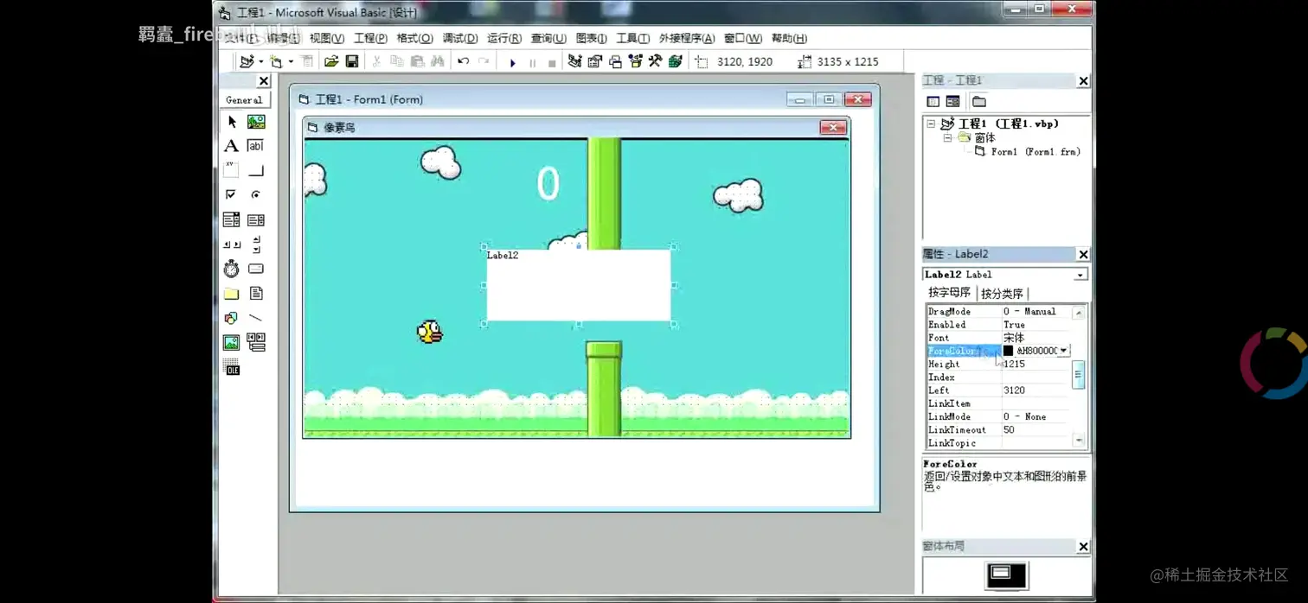Open the Data View Window icon
The width and height of the screenshot is (1308, 603).
click(x=676, y=61)
